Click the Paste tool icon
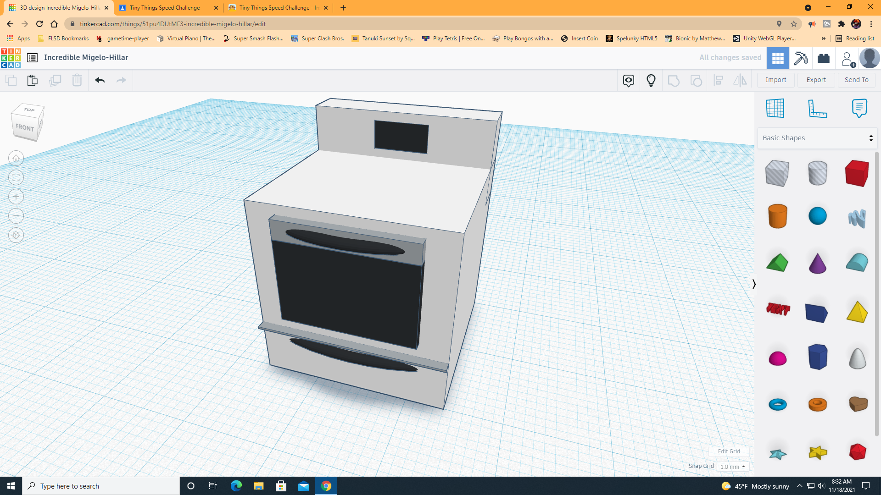 pos(33,80)
